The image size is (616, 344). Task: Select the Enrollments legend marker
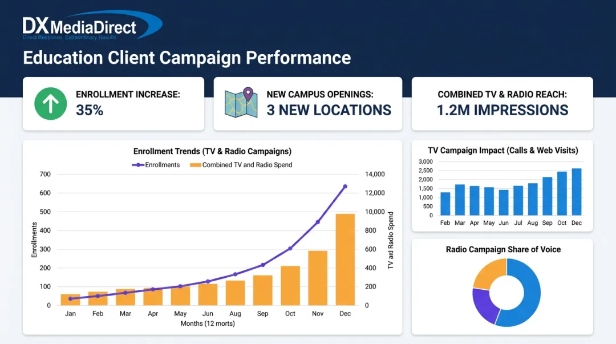[x=138, y=165]
